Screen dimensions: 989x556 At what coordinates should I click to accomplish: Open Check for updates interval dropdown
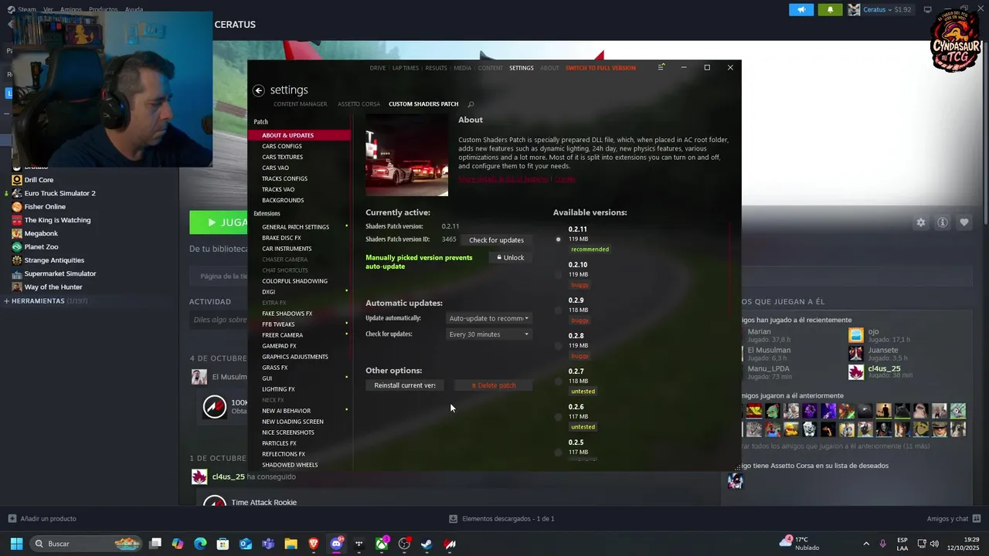click(x=489, y=334)
